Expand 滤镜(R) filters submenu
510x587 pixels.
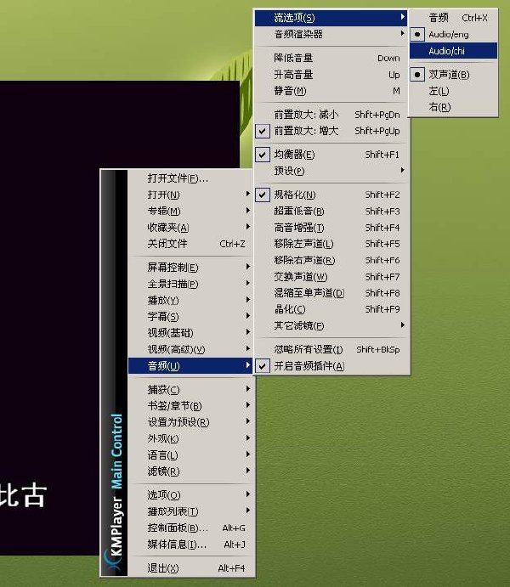pos(191,471)
